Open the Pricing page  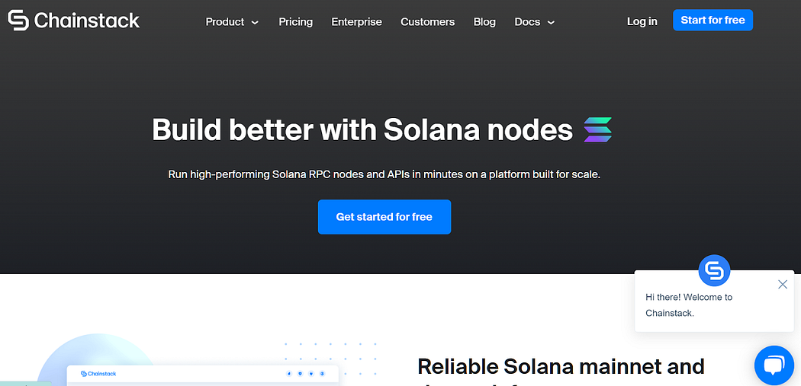click(296, 22)
